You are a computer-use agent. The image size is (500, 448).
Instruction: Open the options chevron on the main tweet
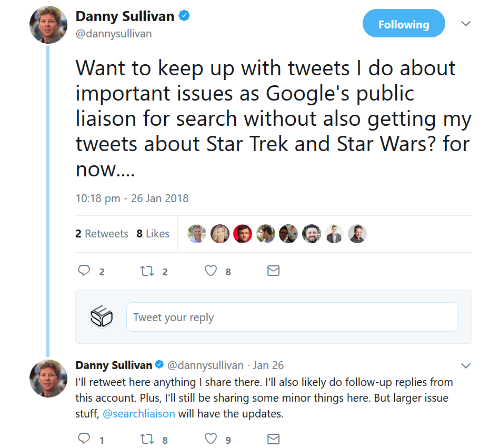pyautogui.click(x=465, y=23)
